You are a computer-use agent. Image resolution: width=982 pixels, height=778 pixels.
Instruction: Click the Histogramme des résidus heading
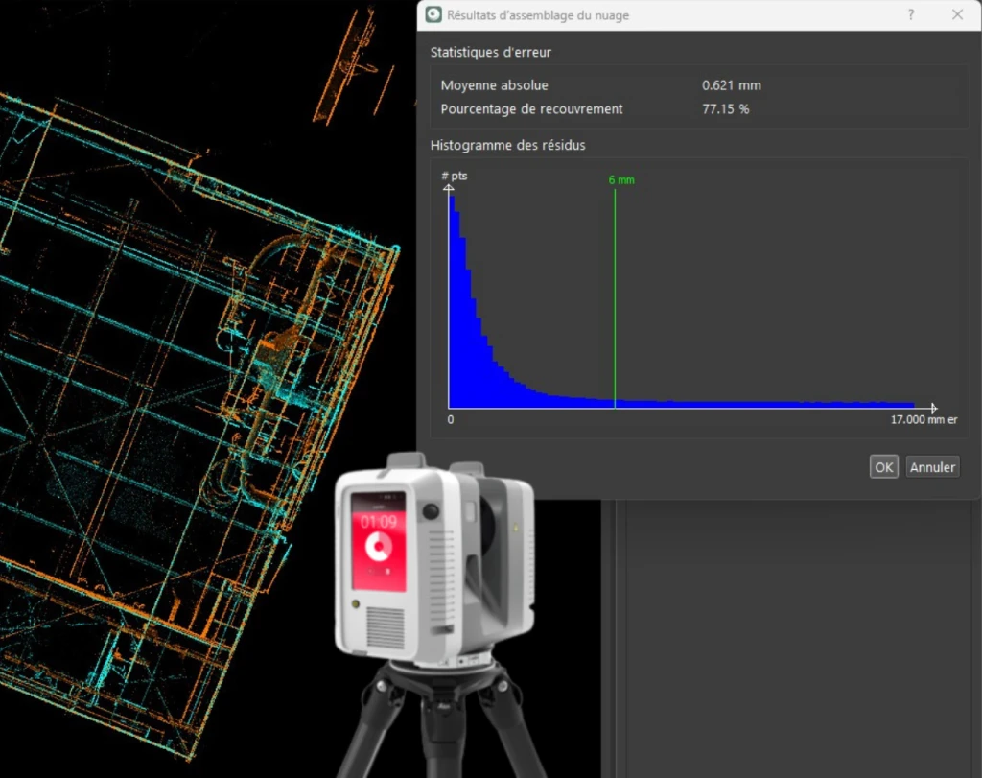(507, 145)
